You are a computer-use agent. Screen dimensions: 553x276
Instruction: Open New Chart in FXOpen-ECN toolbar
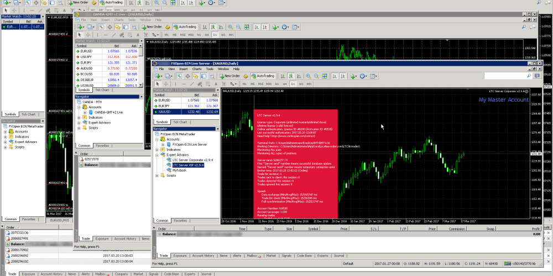pyautogui.click(x=158, y=76)
